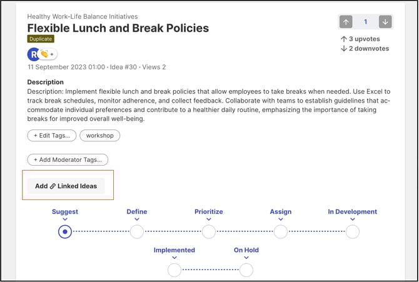The image size is (419, 282).
Task: Select the Suggest stage radio circle
Action: [x=65, y=232]
